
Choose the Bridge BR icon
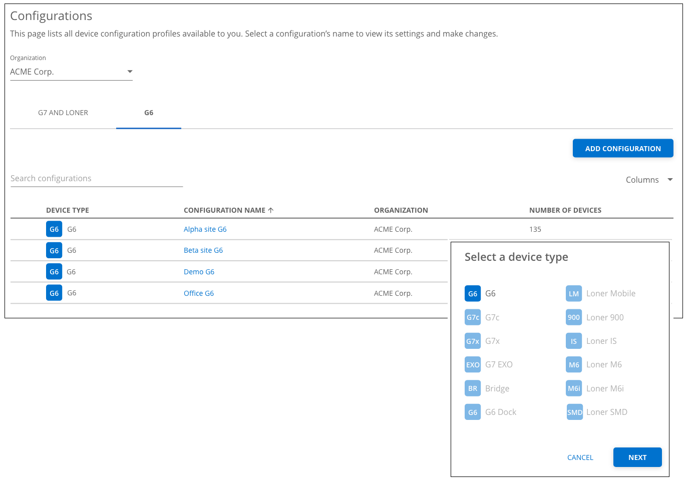(473, 388)
